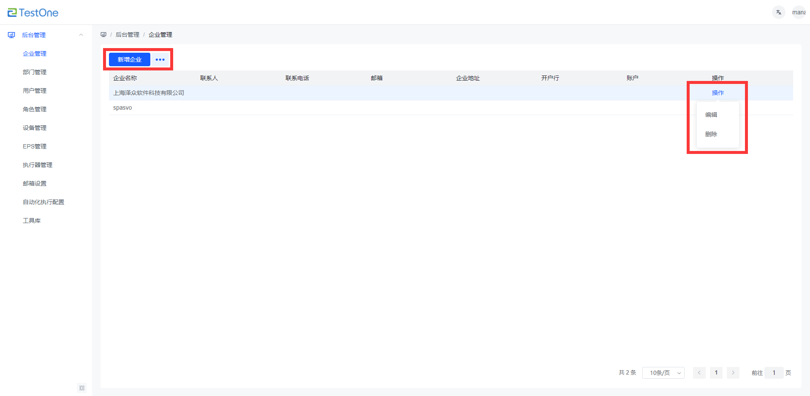Click the go-to page number input
Image resolution: width=810 pixels, height=396 pixels.
pyautogui.click(x=774, y=373)
